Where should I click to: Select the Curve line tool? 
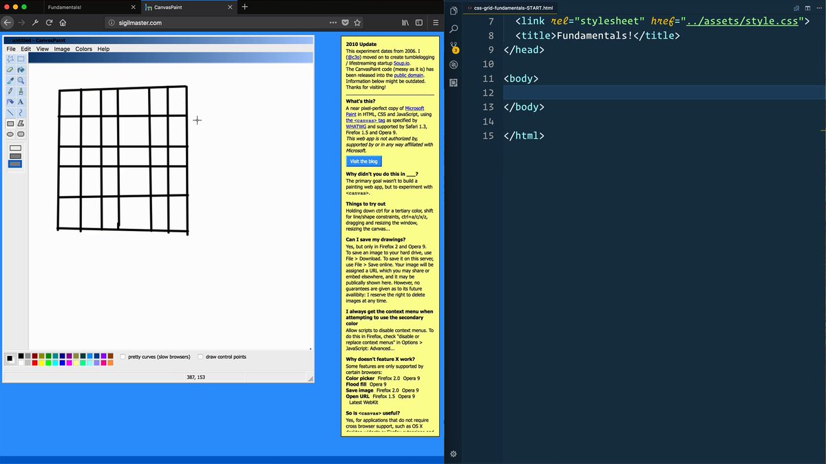[20, 111]
